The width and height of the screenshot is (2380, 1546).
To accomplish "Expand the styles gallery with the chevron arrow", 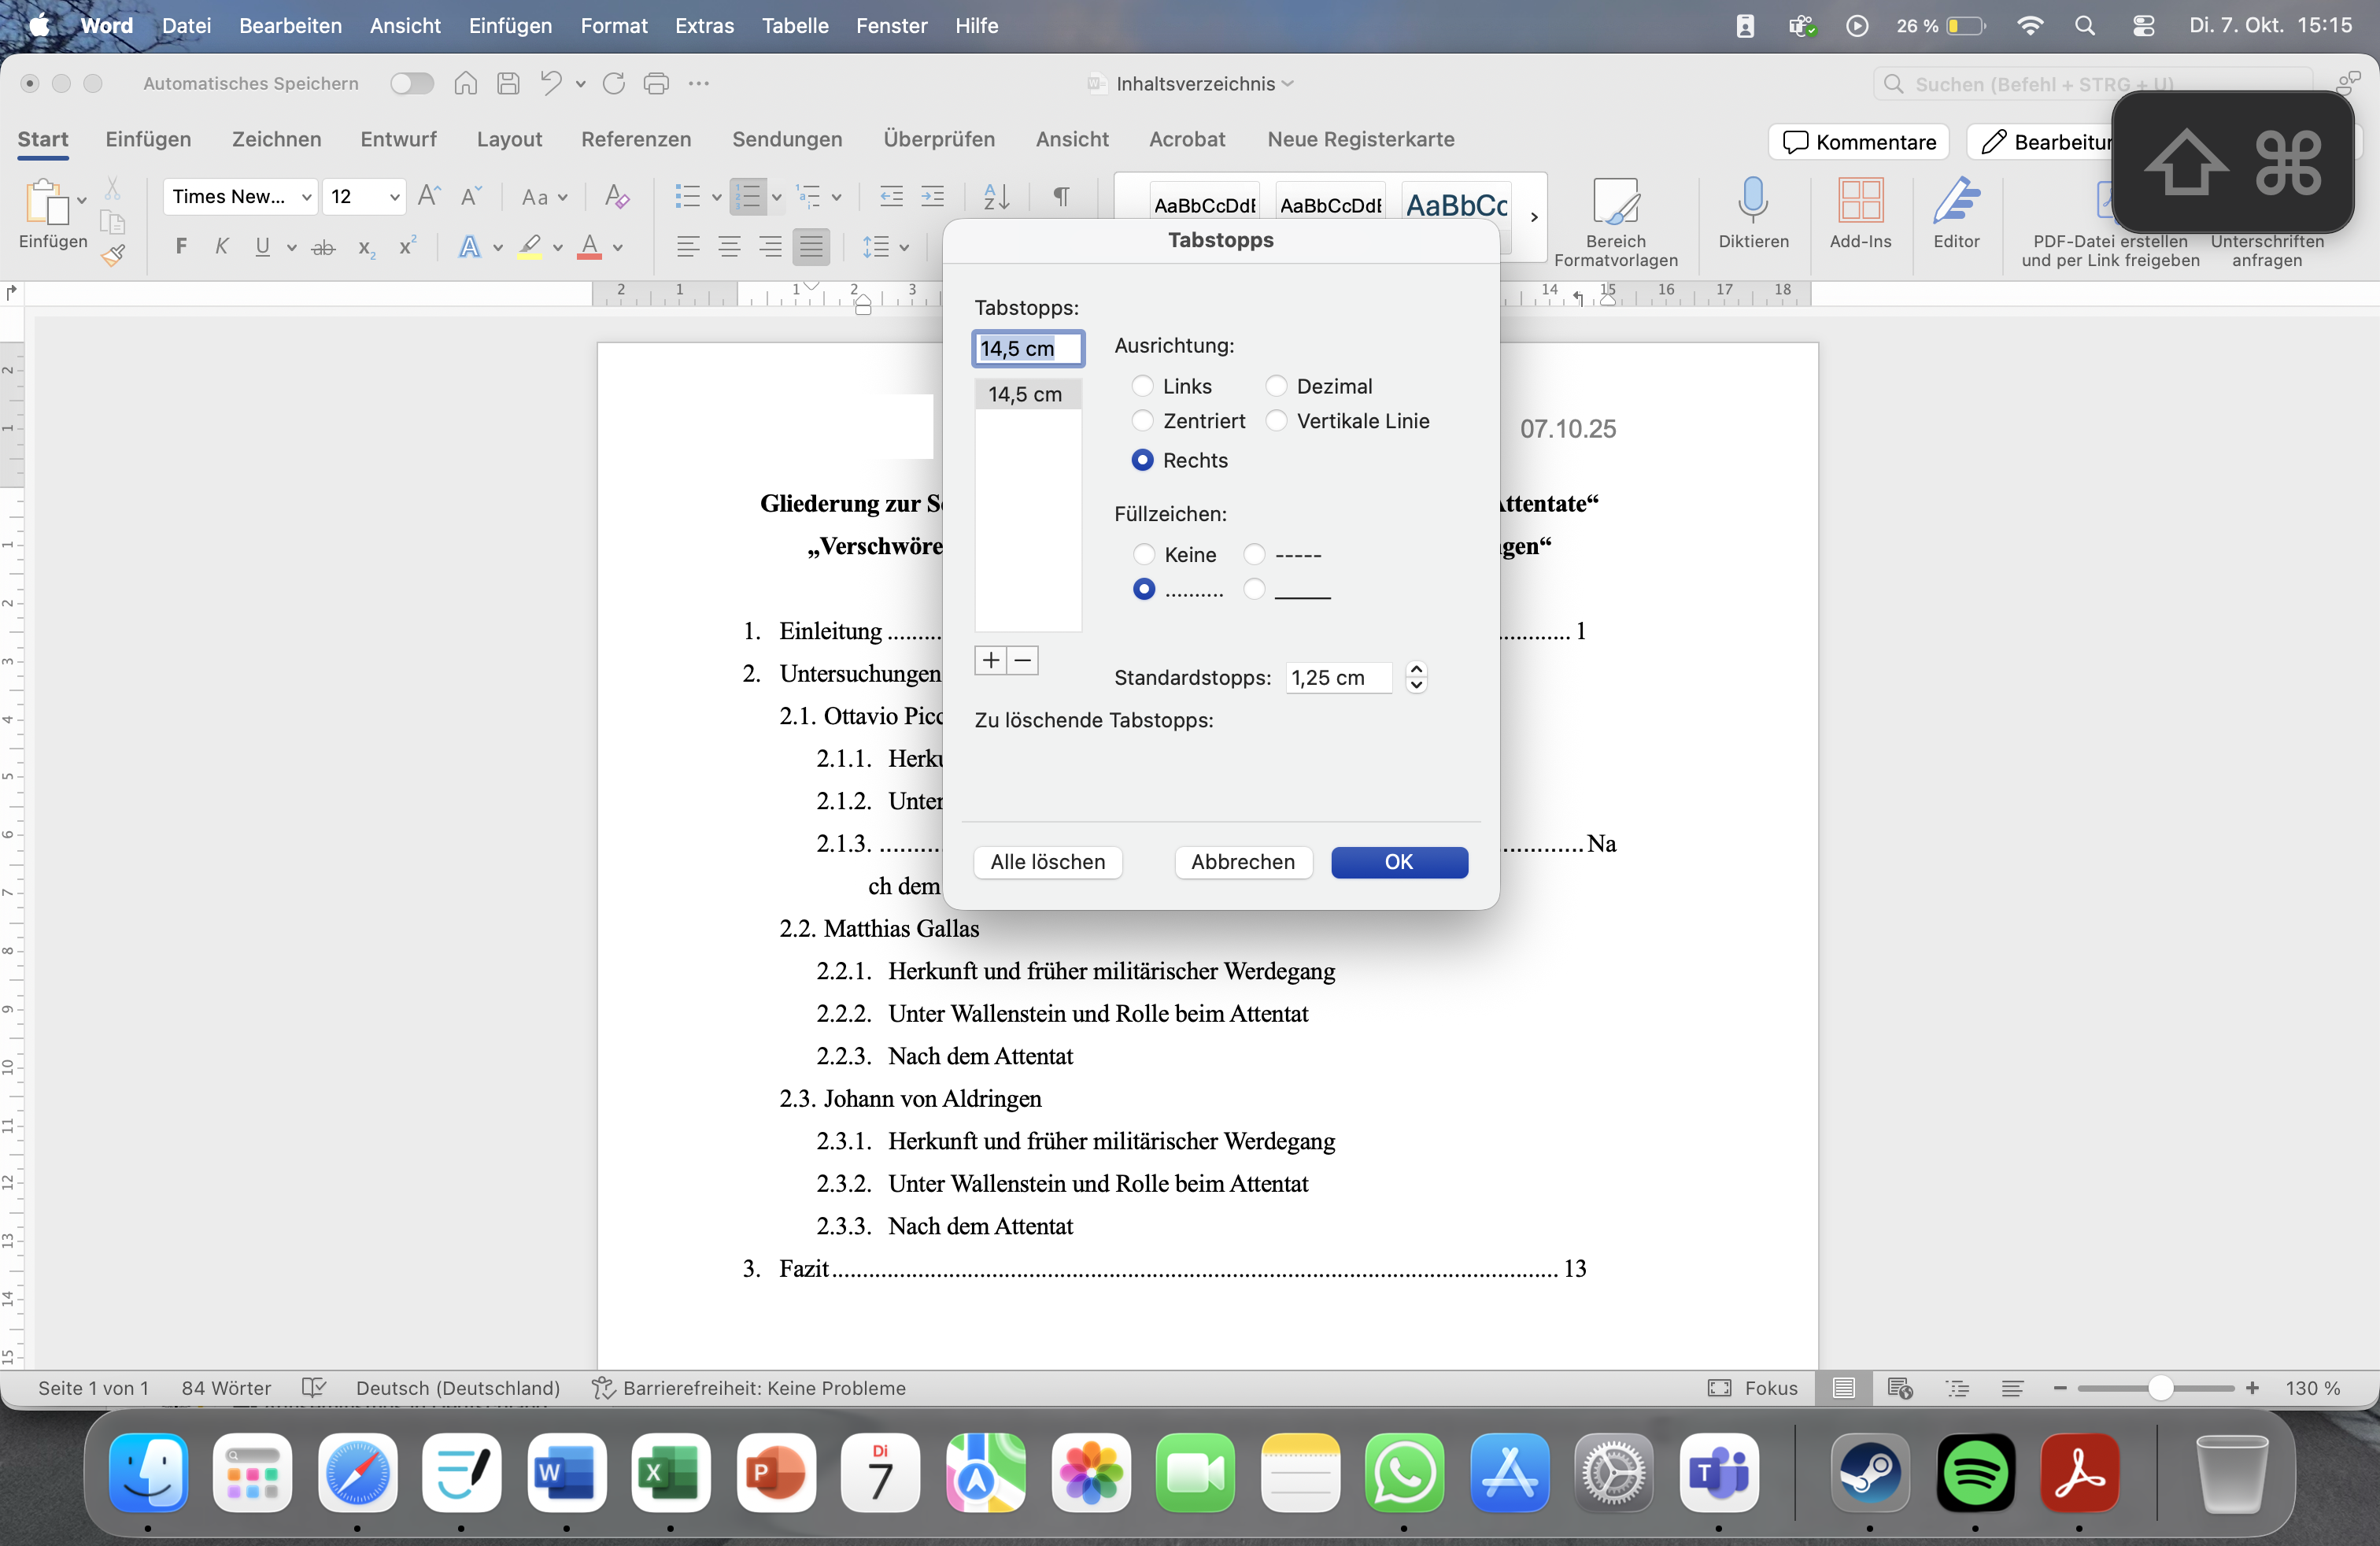I will tap(1534, 217).
